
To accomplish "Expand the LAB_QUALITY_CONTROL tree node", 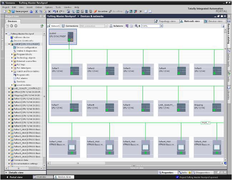I will pos(9,89).
